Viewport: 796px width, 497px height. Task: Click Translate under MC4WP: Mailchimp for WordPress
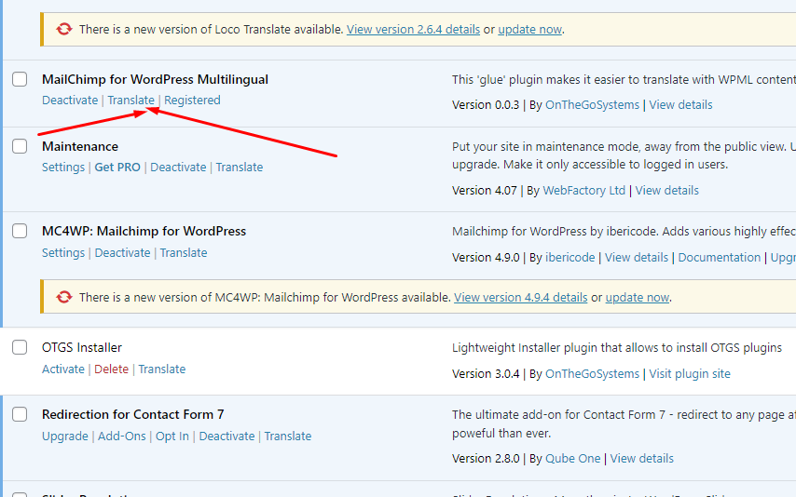coord(184,252)
